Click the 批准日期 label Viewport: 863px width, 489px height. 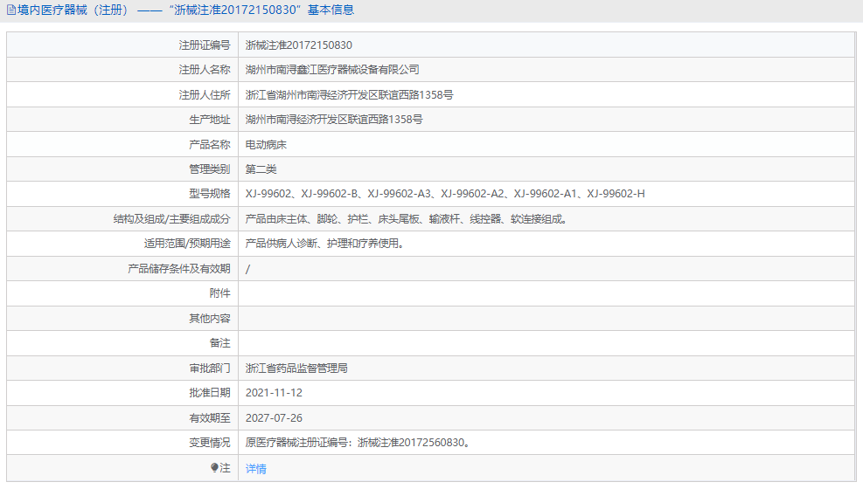[x=210, y=393]
